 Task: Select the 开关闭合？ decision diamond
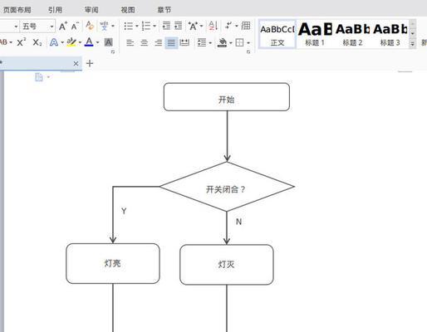pyautogui.click(x=227, y=187)
